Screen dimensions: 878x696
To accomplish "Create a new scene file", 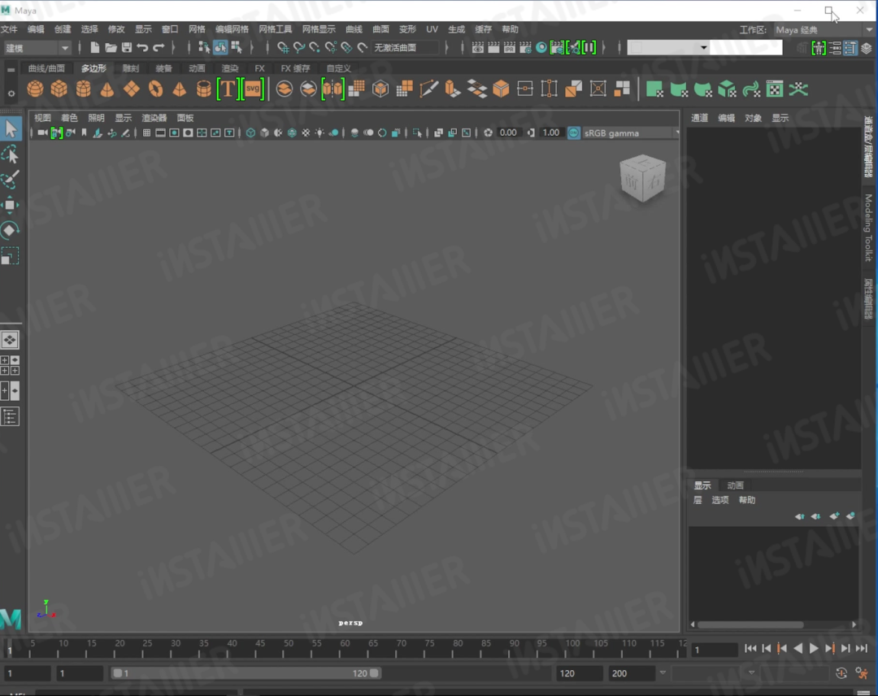I will coord(94,48).
